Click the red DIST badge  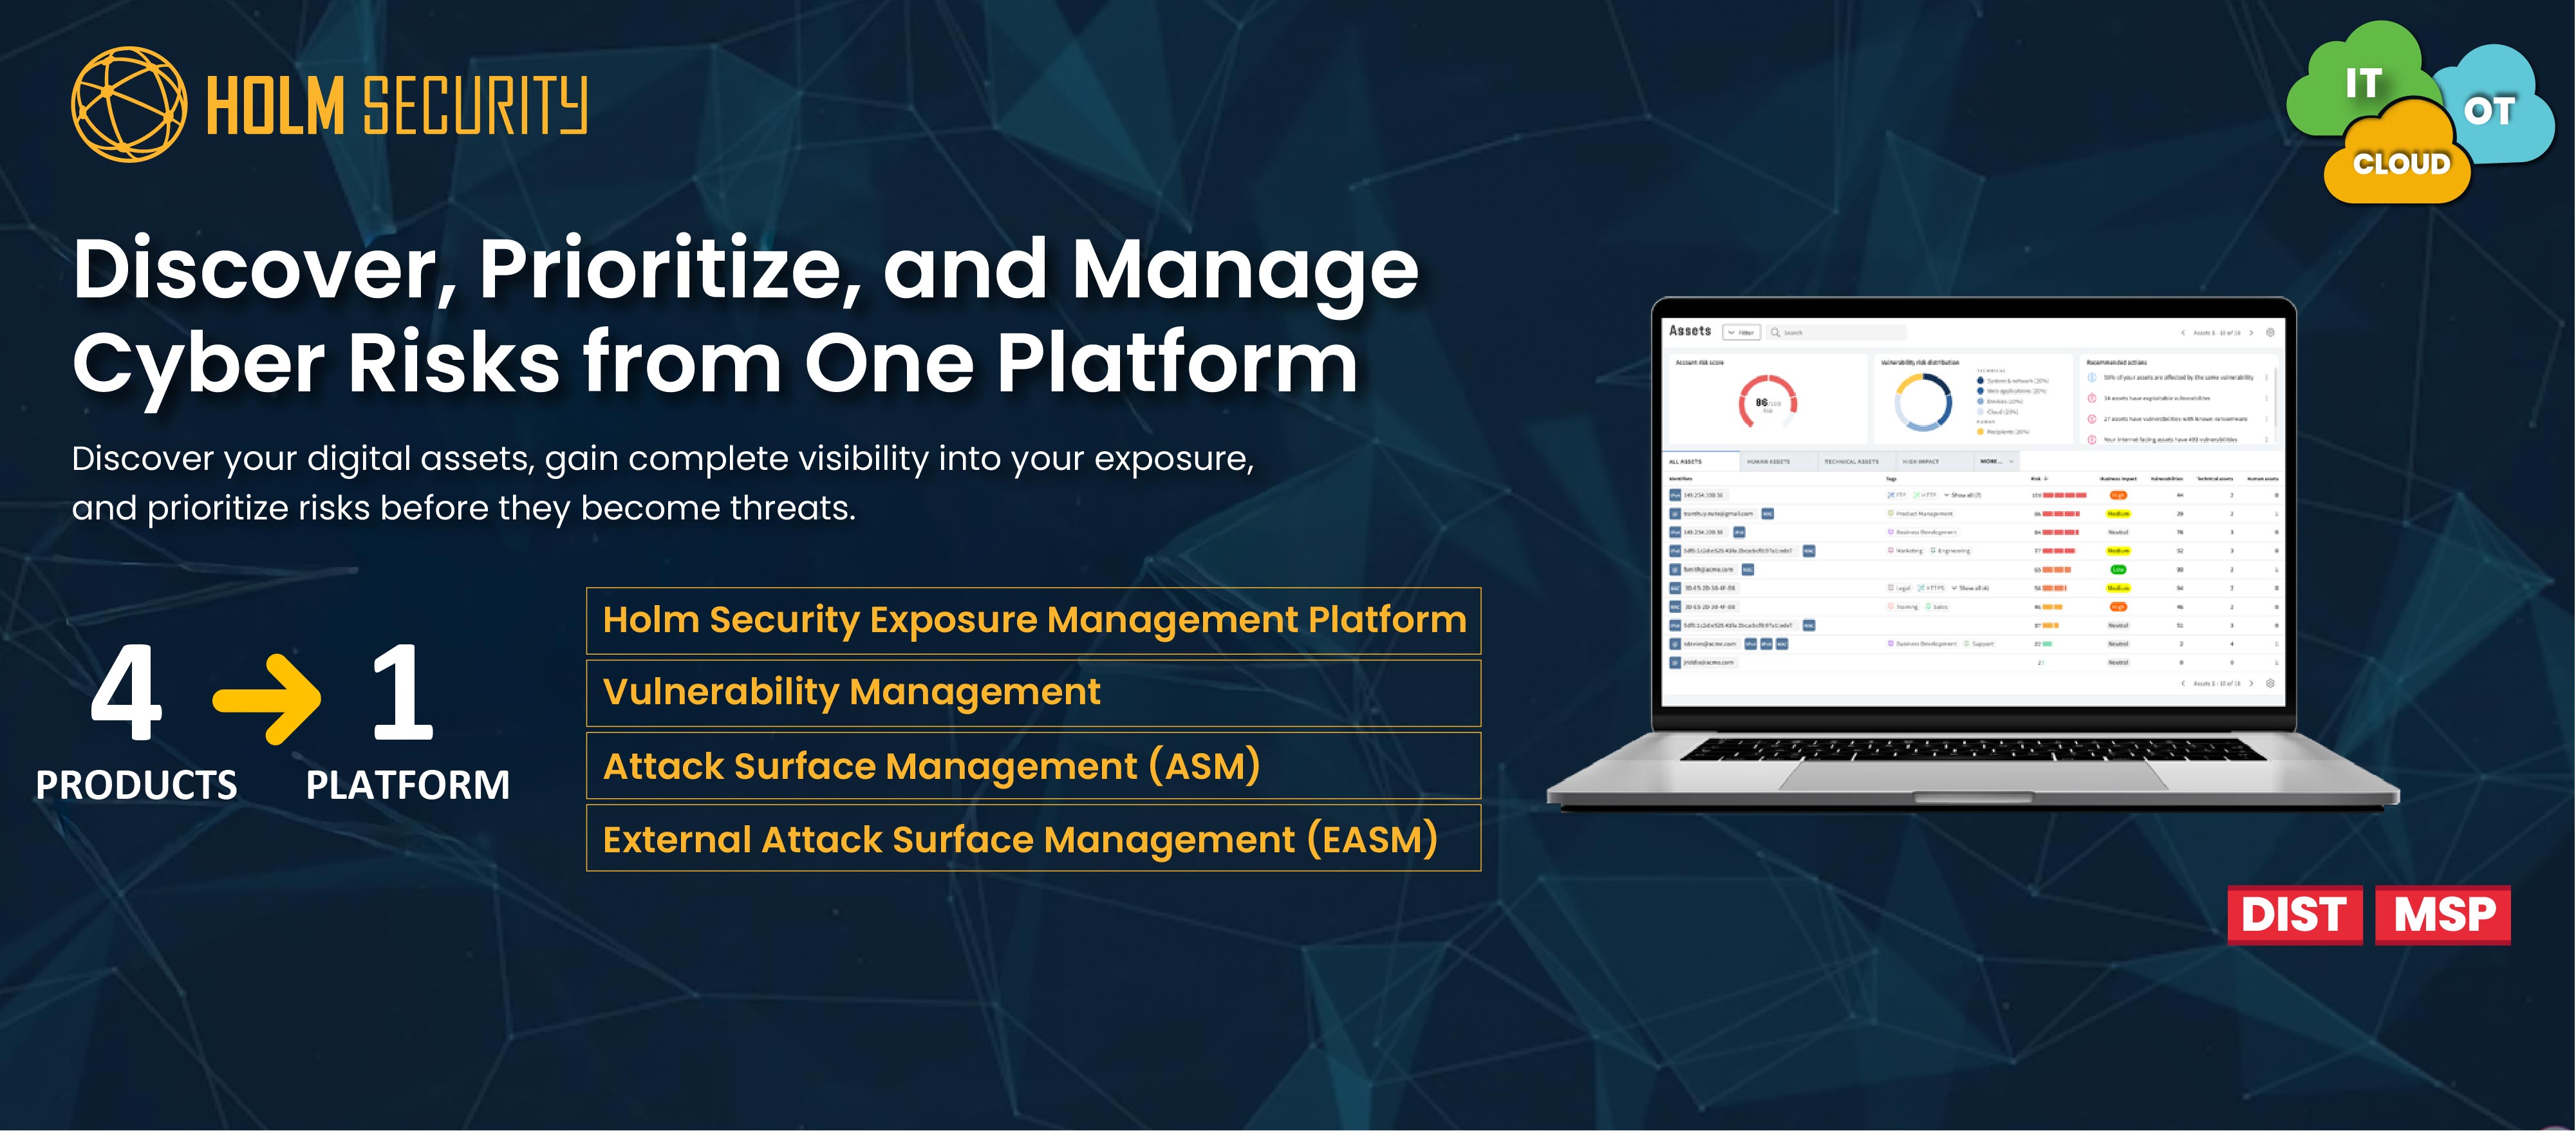(x=2294, y=914)
